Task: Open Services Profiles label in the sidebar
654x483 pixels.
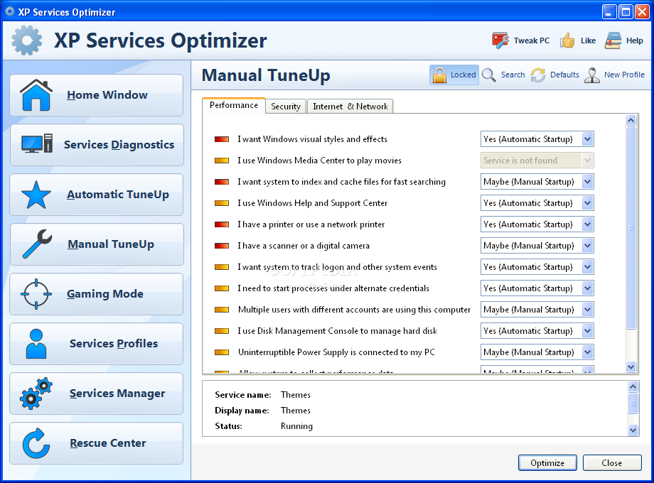Action: tap(114, 343)
